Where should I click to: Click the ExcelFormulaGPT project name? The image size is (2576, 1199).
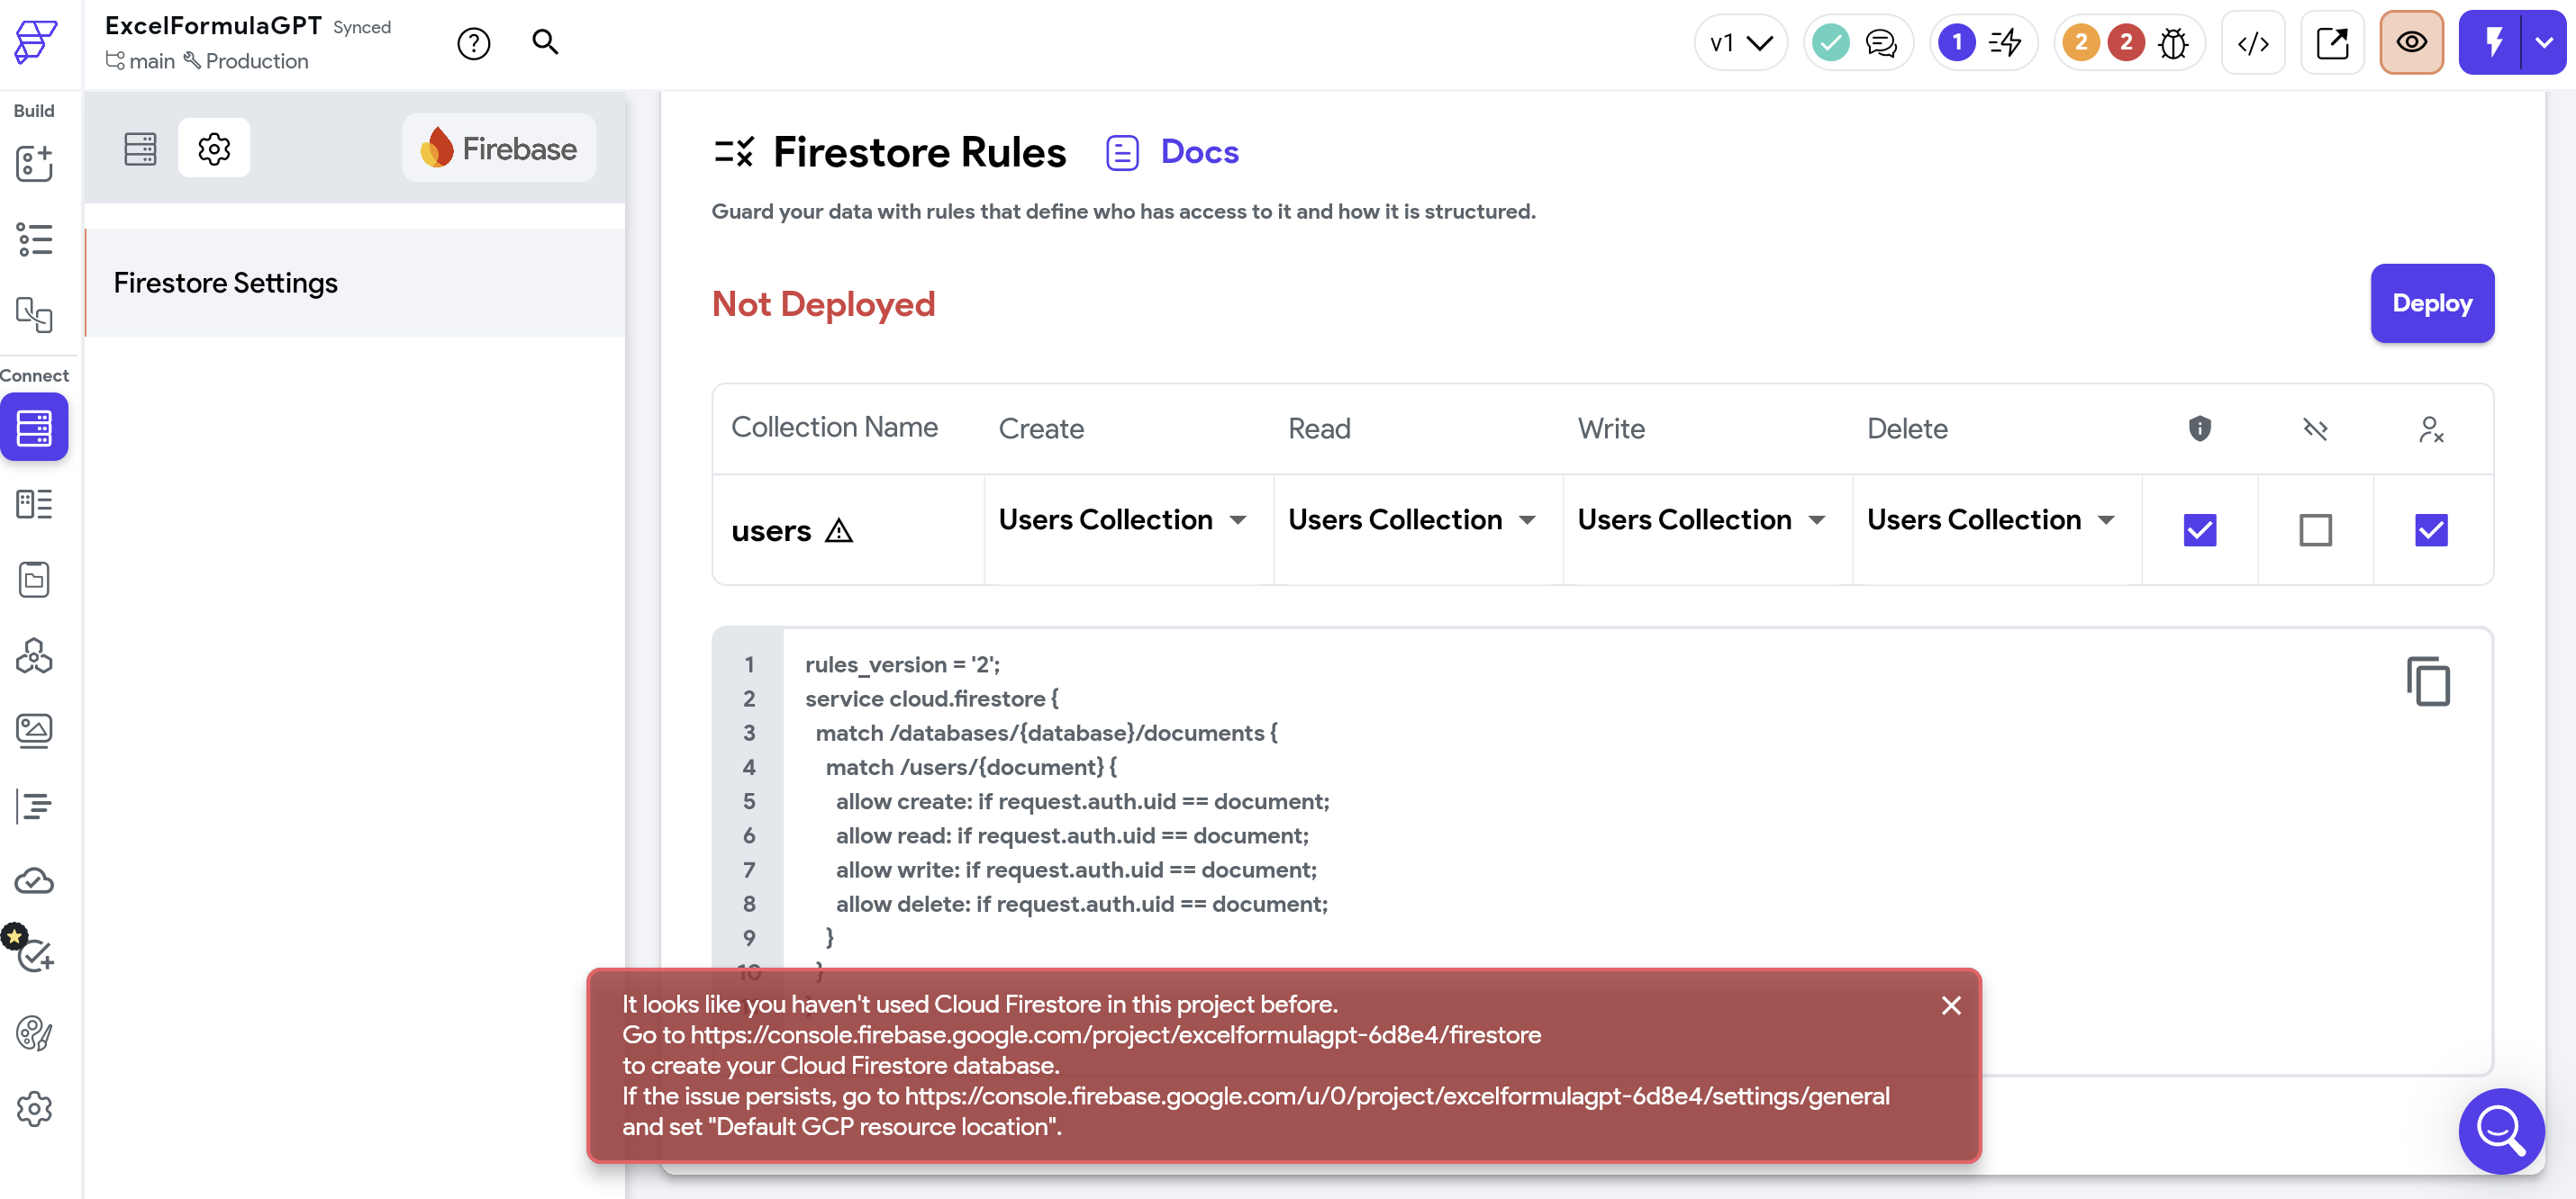click(213, 25)
